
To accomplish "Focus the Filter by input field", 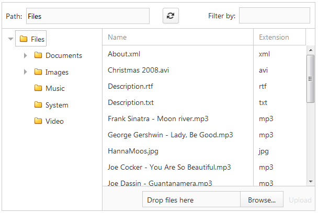I will pyautogui.click(x=275, y=16).
